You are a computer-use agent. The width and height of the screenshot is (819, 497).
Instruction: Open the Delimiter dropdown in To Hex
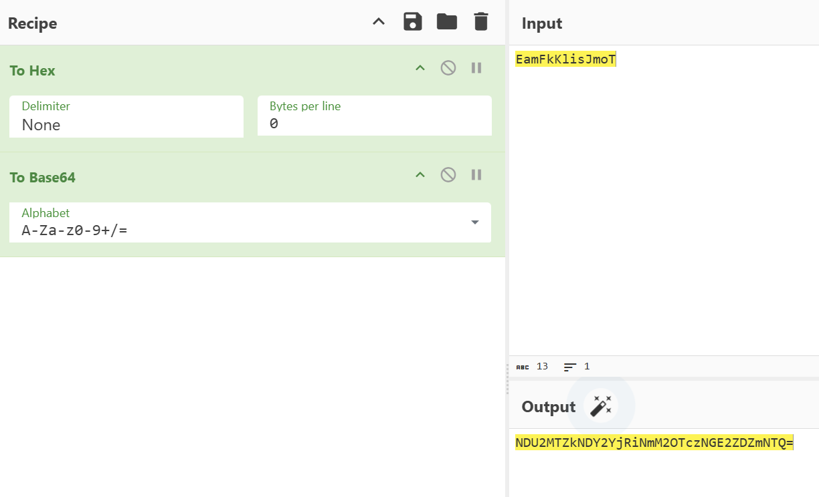(x=126, y=118)
